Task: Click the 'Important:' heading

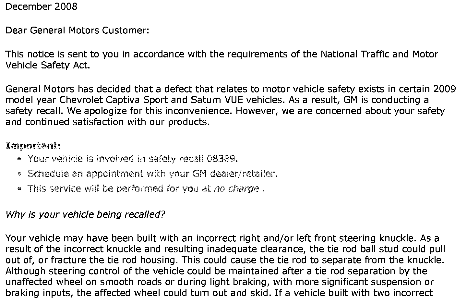Action: pyautogui.click(x=33, y=146)
